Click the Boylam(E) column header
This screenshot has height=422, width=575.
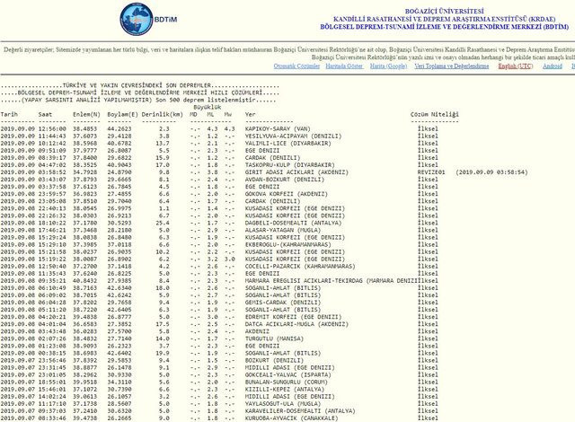pos(122,114)
